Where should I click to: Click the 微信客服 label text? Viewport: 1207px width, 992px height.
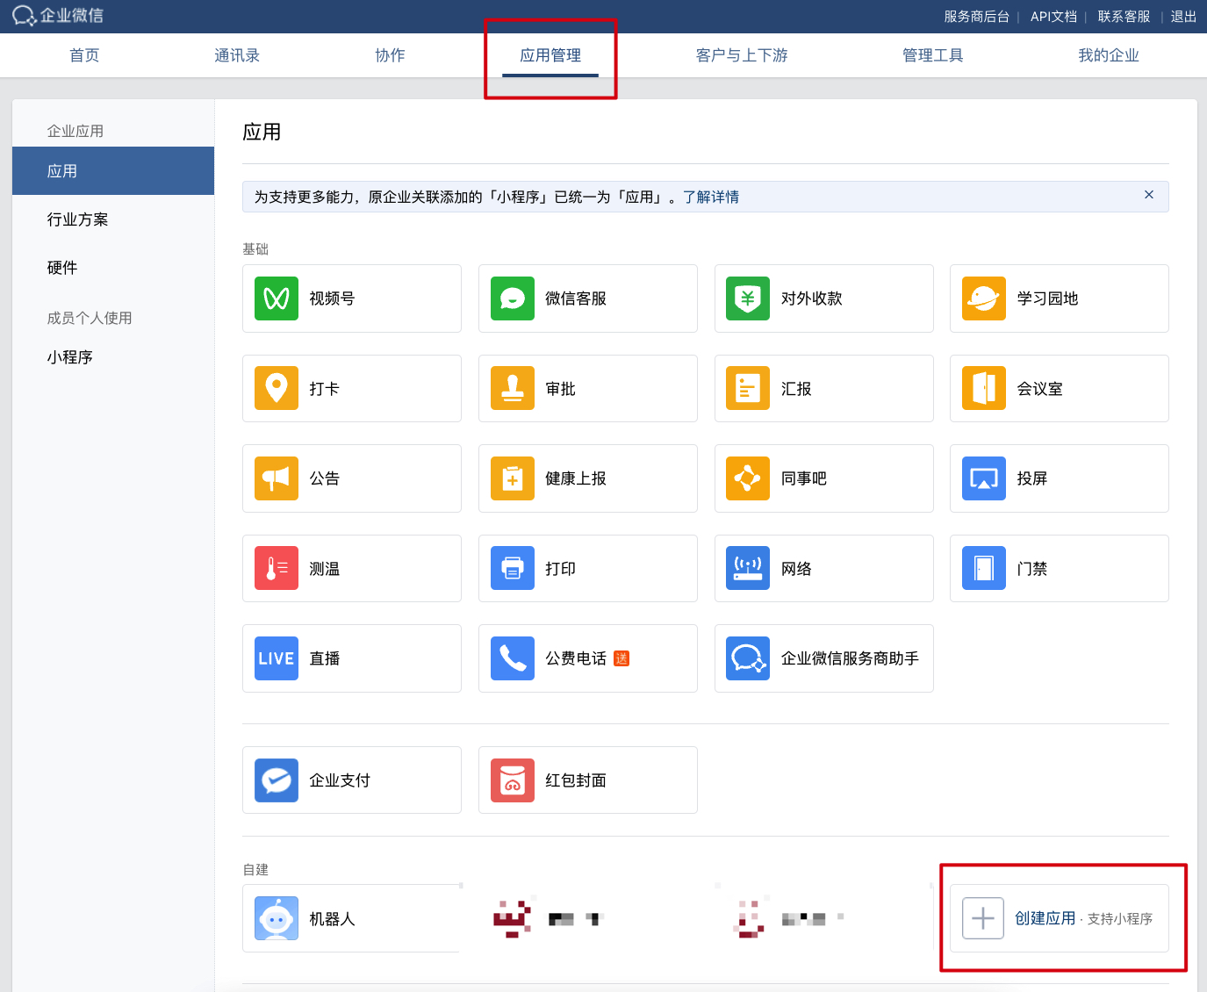coord(576,298)
